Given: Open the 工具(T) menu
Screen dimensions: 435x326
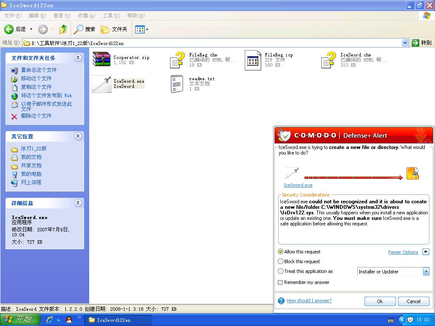Looking at the screenshot, I should (x=111, y=16).
